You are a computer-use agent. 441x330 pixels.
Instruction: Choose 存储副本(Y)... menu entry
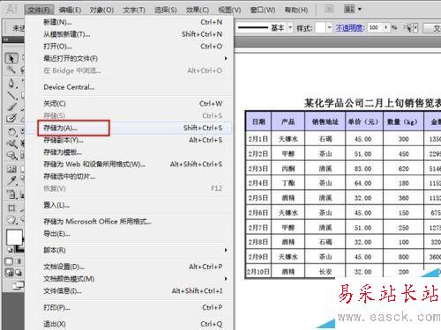coord(129,140)
